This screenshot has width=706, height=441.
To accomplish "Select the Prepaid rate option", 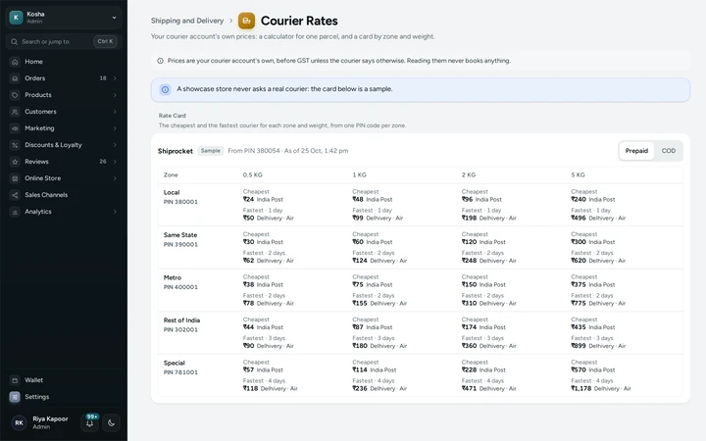I will [x=636, y=151].
